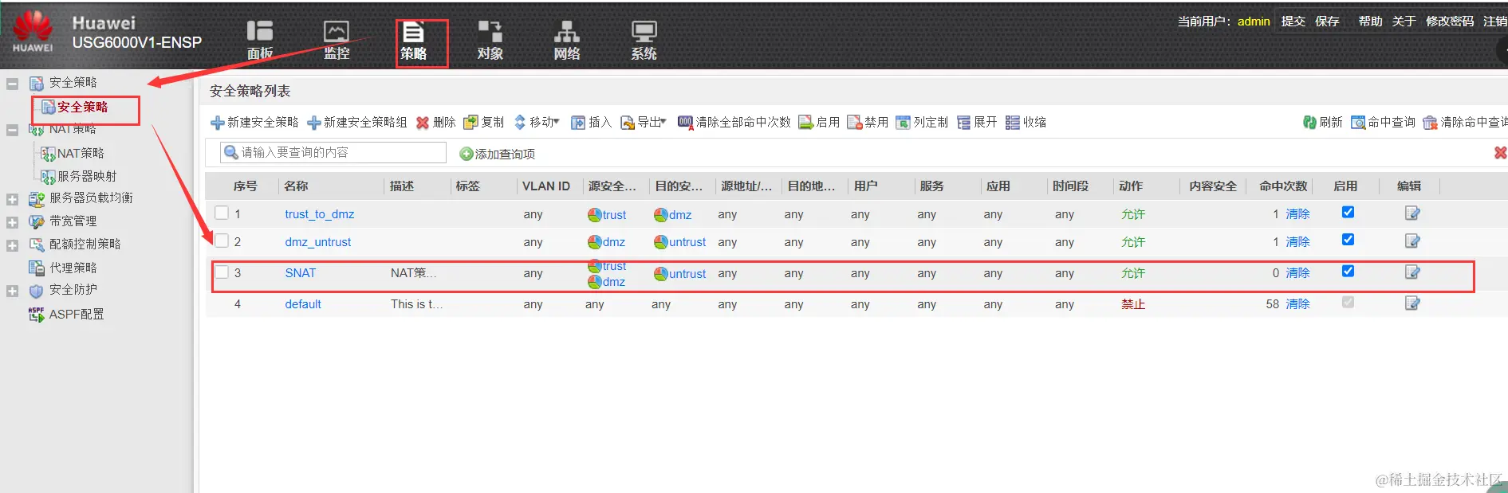Toggle enable checkbox for SNAT
1508x493 pixels.
[1348, 271]
